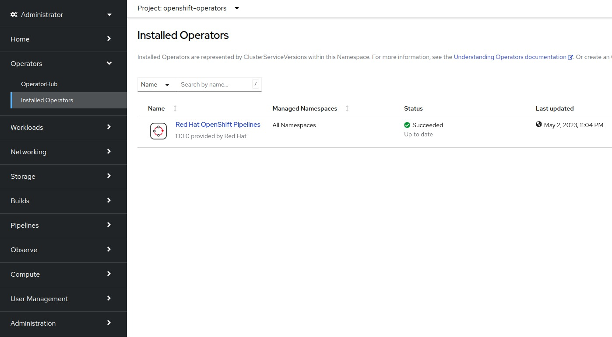The image size is (612, 337).
Task: Click the Succeeded status text
Action: click(428, 125)
